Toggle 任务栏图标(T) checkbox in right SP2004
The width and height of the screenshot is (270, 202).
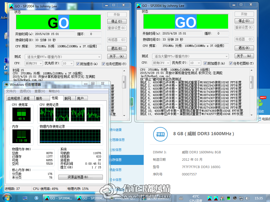[231, 63]
